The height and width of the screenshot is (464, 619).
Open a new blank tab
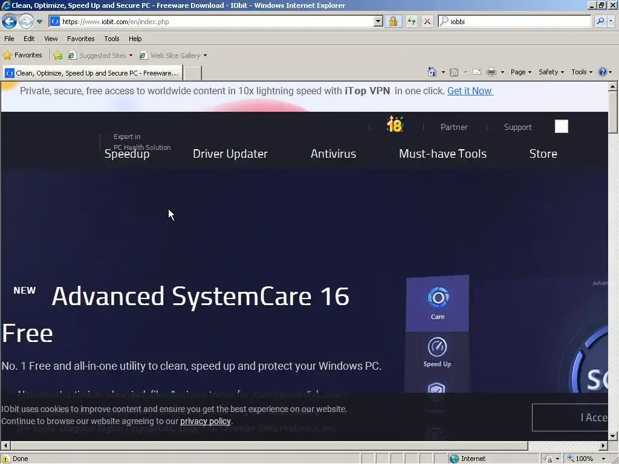click(193, 73)
